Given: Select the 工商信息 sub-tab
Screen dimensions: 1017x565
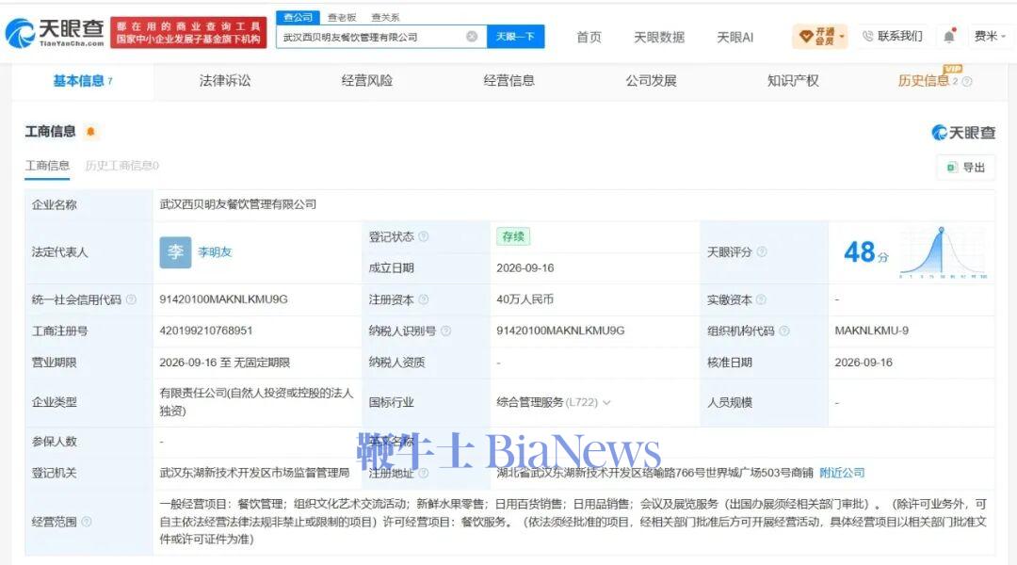Looking at the screenshot, I should [x=47, y=166].
